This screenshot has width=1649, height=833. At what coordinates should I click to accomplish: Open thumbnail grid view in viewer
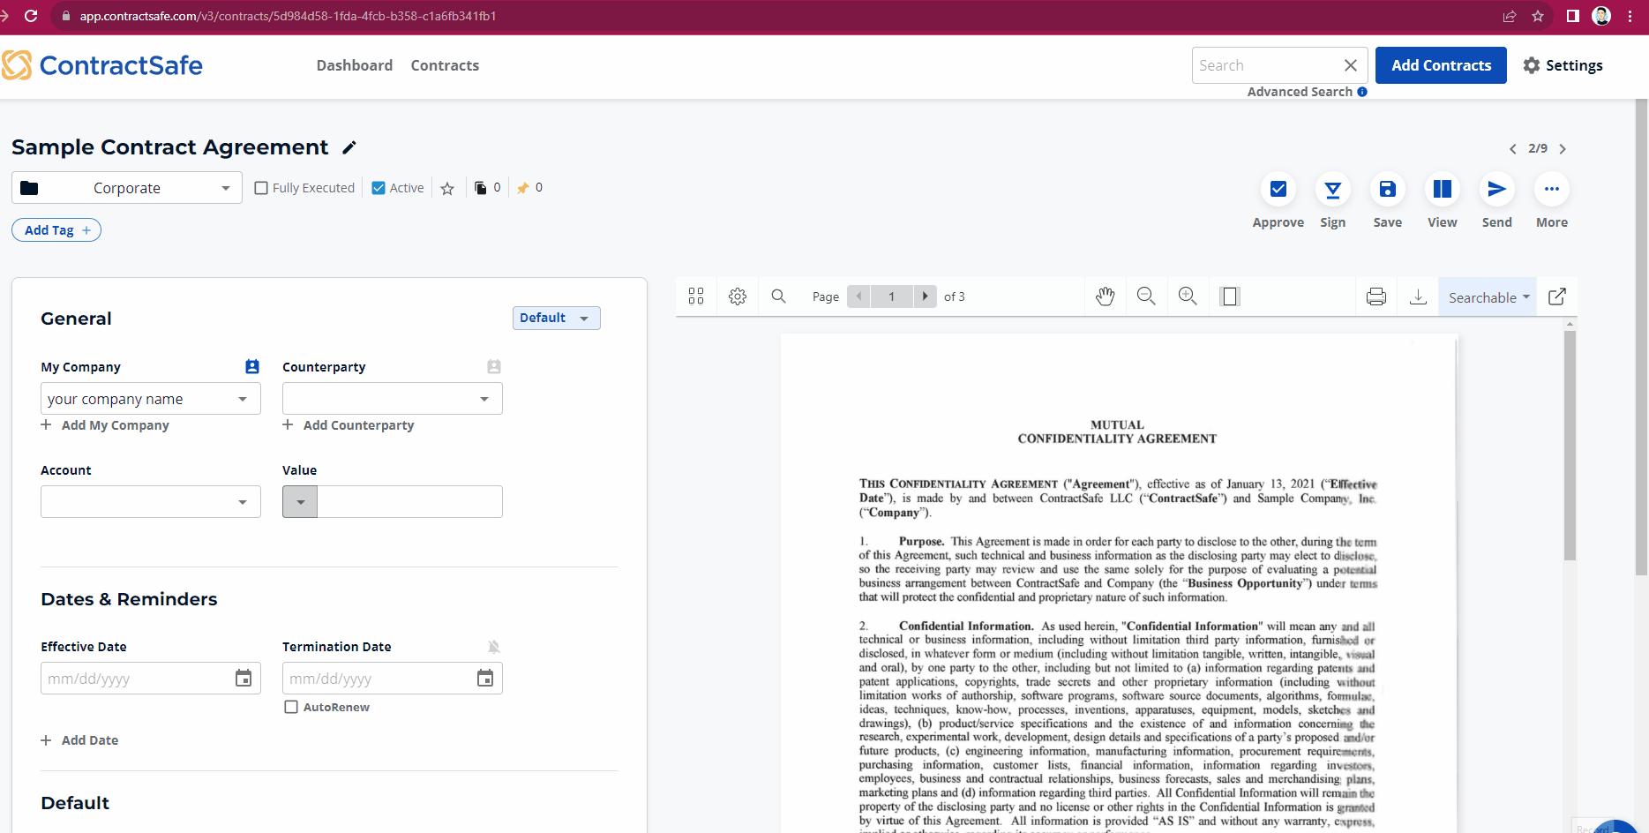click(x=696, y=296)
